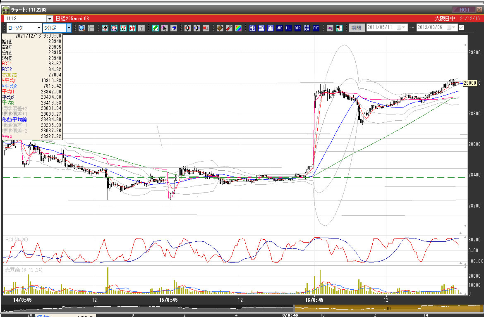Click the red-arrows expand candle icon
Viewport: 484px width, 317px height.
(188, 28)
